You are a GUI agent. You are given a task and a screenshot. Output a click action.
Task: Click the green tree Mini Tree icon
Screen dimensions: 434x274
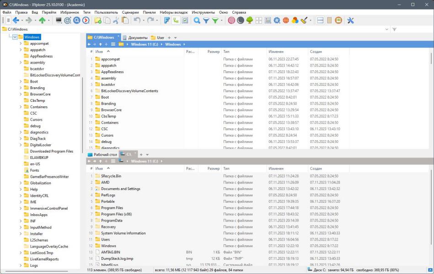(250, 20)
